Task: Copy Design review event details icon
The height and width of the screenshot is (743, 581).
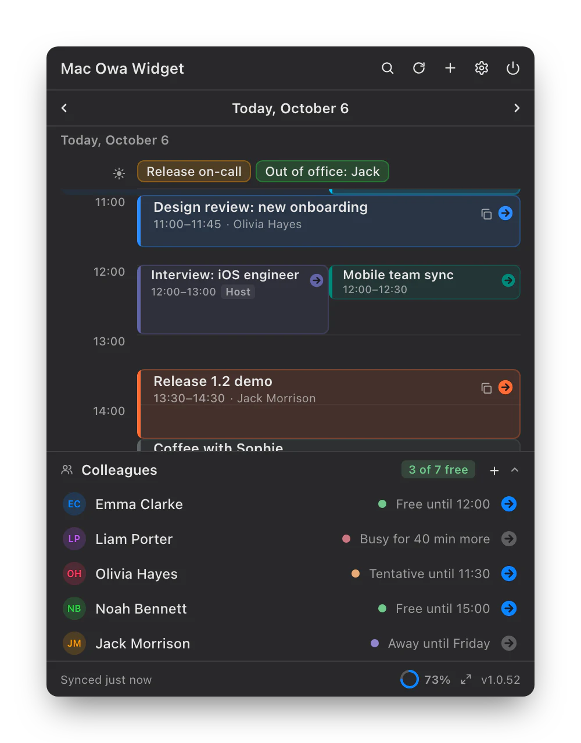Action: tap(487, 214)
